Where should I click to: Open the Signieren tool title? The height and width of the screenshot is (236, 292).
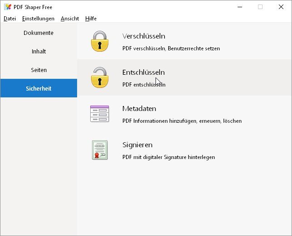(137, 144)
